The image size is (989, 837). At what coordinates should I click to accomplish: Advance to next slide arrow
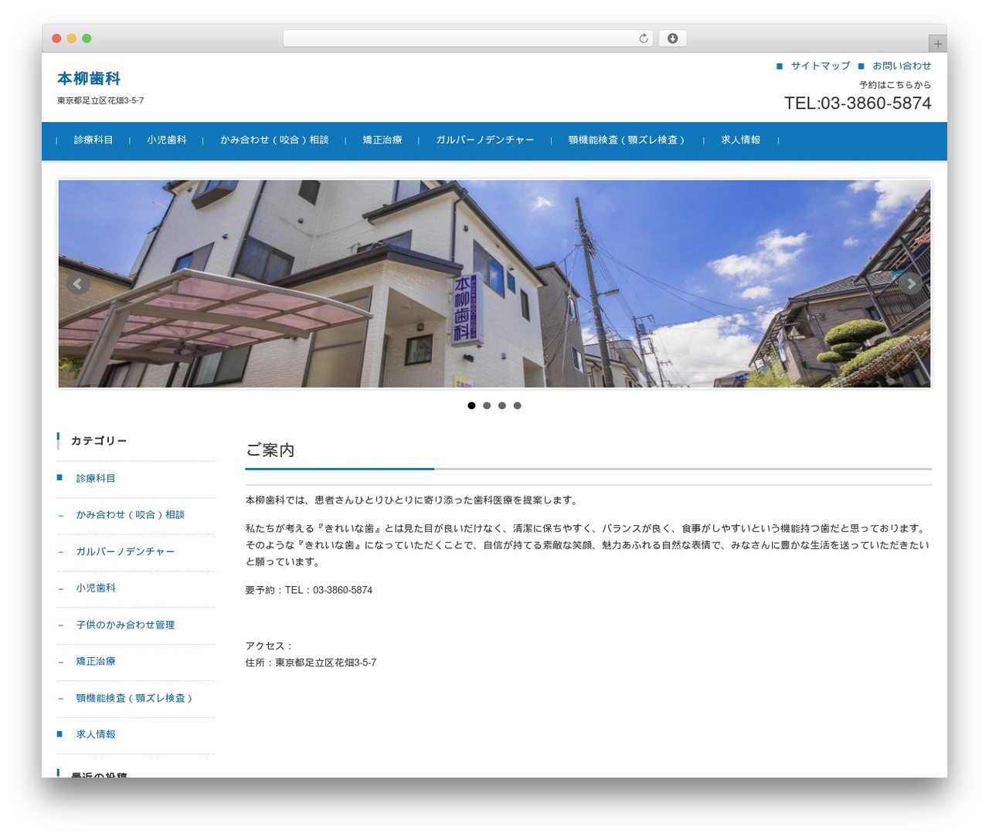click(x=911, y=283)
